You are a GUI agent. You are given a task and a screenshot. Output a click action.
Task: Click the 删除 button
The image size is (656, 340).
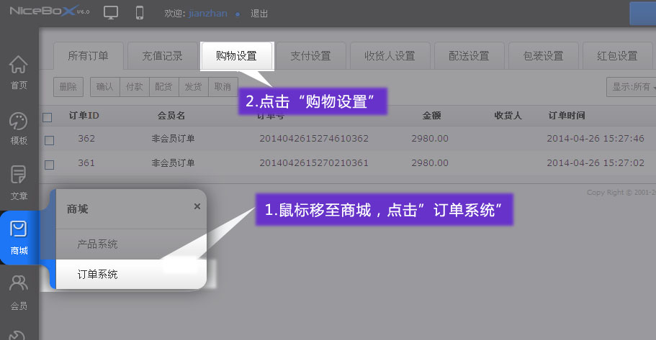(68, 87)
